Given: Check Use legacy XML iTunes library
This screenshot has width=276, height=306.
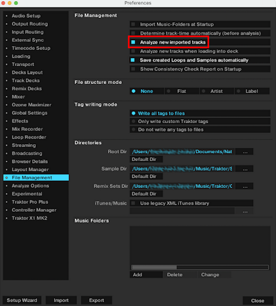Looking at the screenshot, I should [x=133, y=203].
